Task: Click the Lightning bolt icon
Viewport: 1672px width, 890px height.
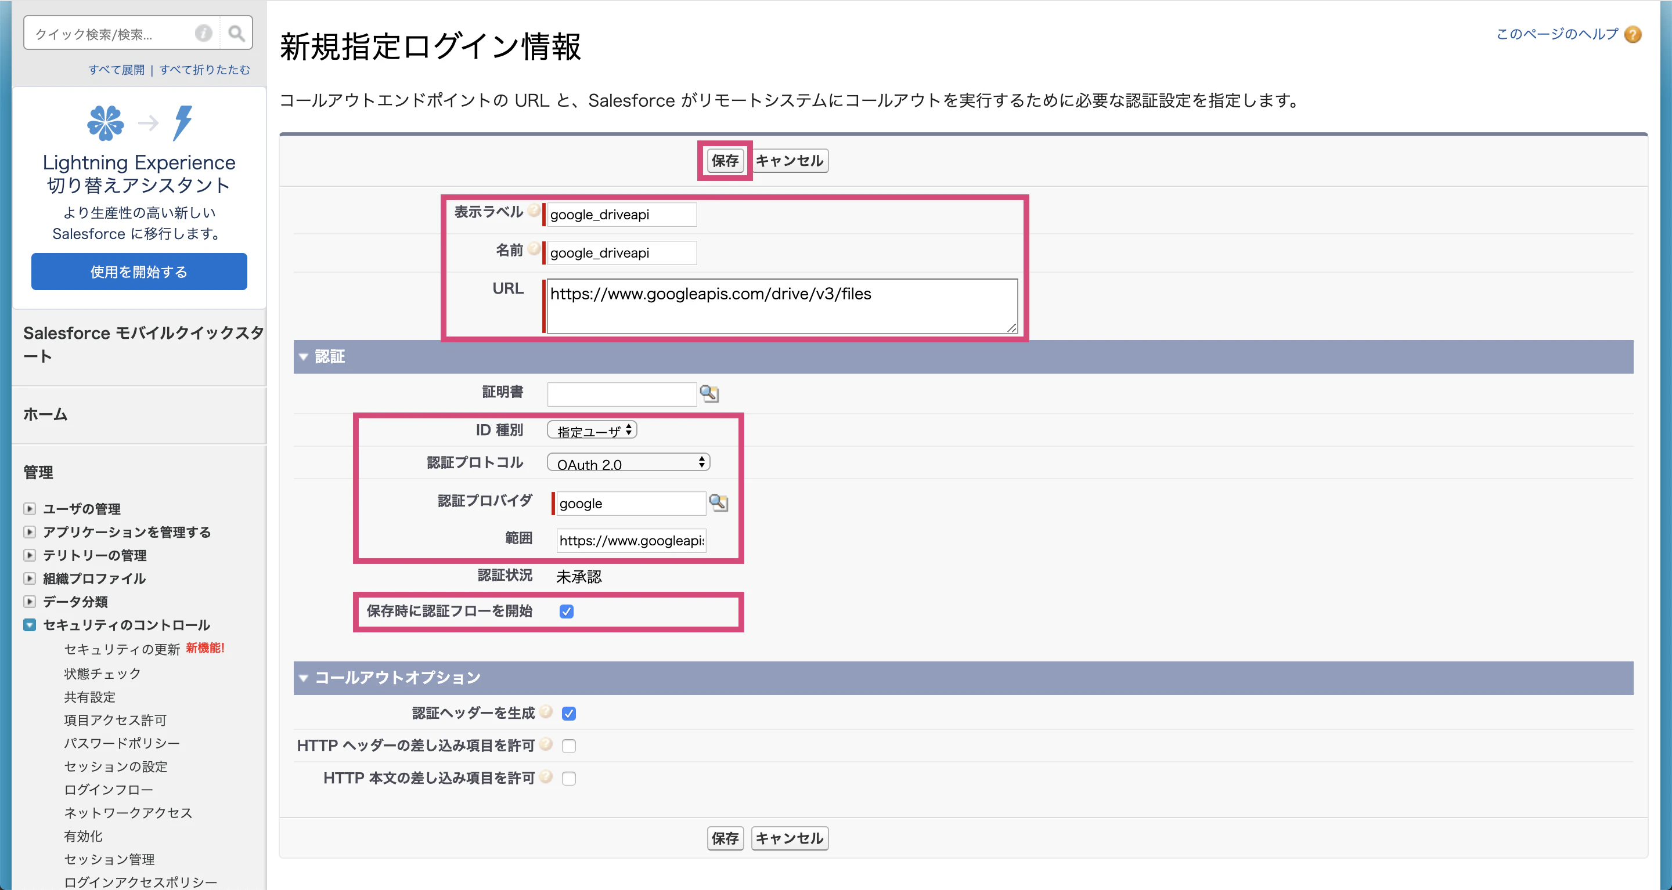Action: click(x=183, y=122)
